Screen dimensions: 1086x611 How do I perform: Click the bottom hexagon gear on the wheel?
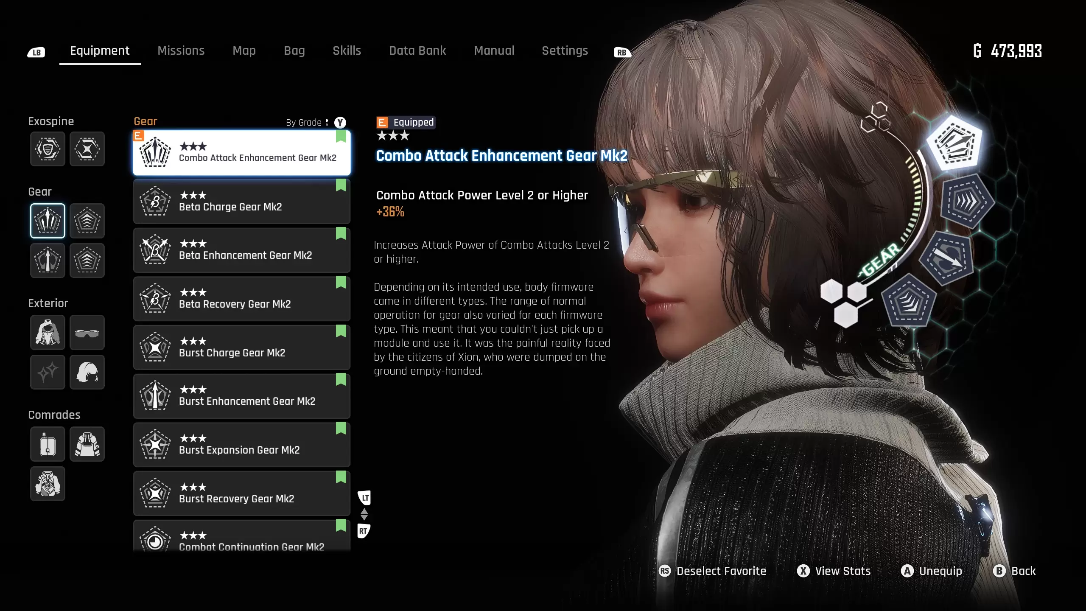pyautogui.click(x=909, y=301)
